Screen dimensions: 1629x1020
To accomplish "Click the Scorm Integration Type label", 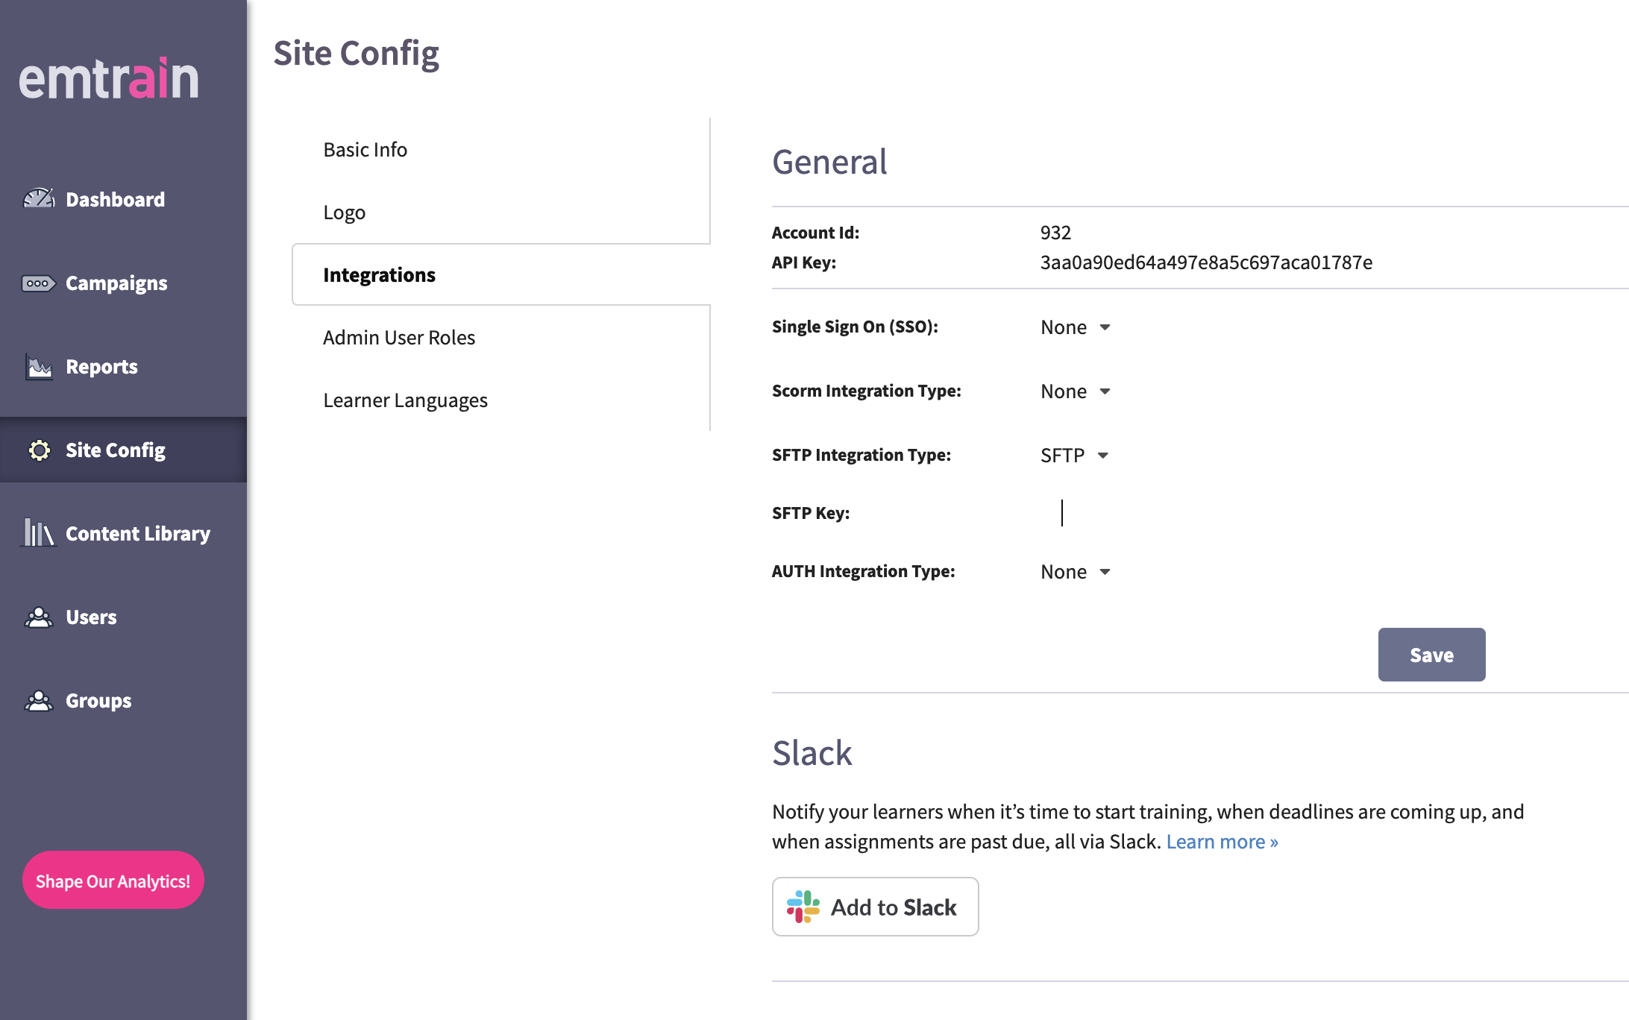I will pos(866,391).
